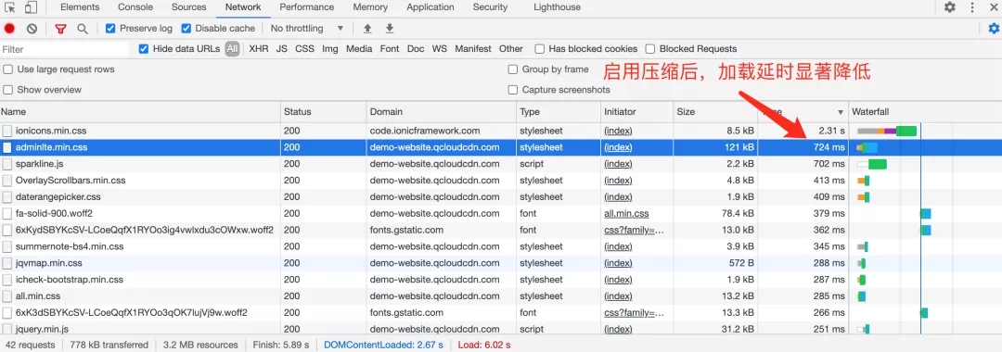
Task: Activate the inspect element picker icon
Action: [9, 7]
